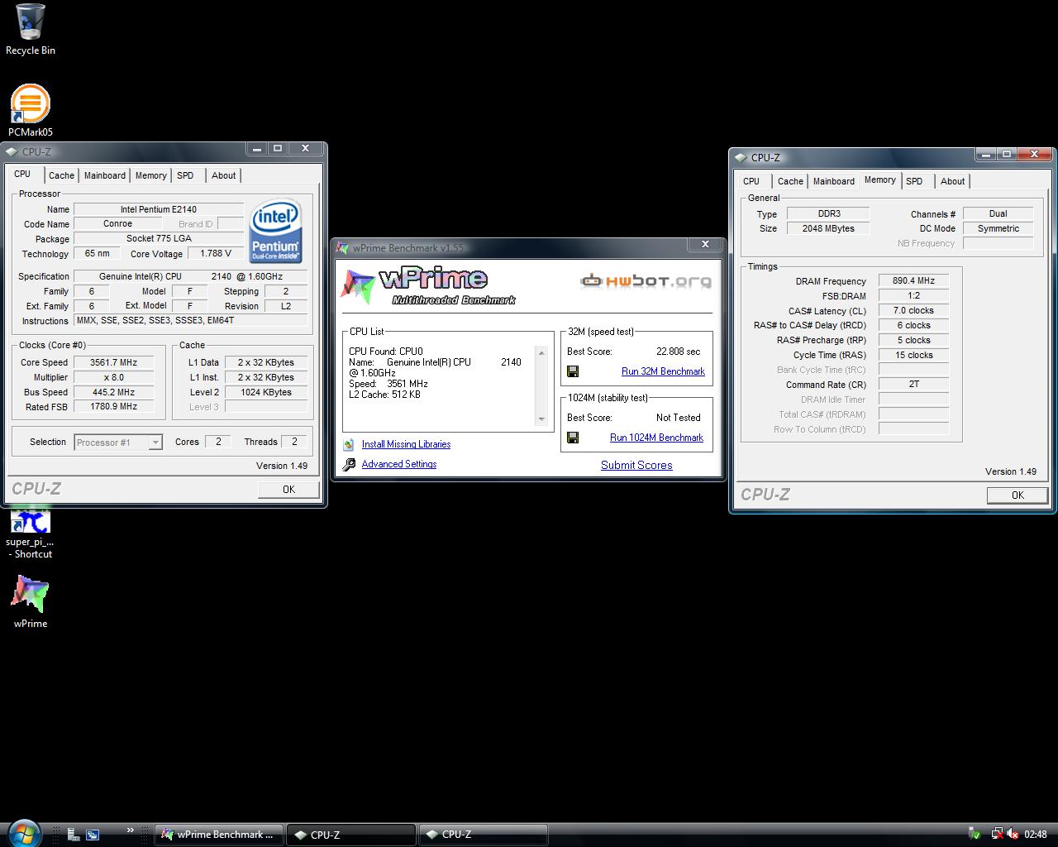Viewport: 1058px width, 847px height.
Task: Open SPD tab in right CPU-Z window
Action: tap(914, 181)
